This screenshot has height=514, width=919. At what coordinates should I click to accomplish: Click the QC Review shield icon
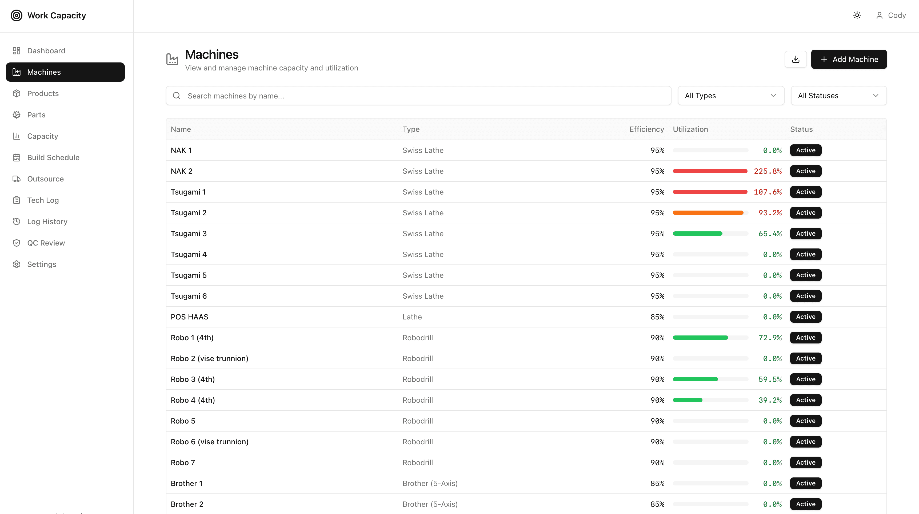tap(17, 243)
